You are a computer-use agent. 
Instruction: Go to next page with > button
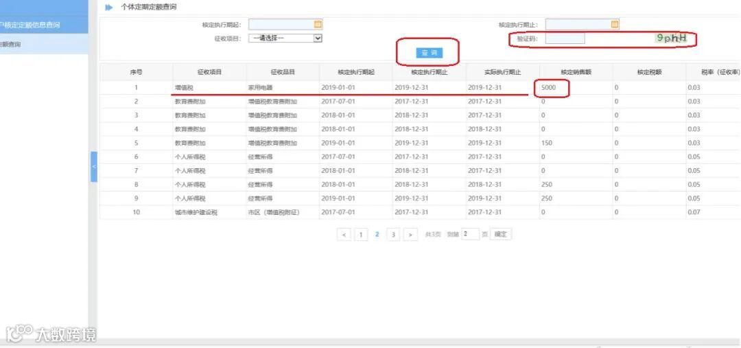(411, 235)
